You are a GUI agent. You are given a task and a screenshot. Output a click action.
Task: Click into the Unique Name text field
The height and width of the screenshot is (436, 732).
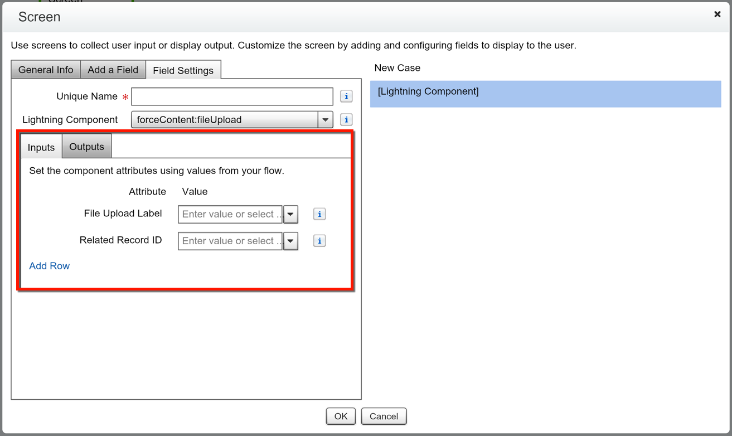coord(232,96)
